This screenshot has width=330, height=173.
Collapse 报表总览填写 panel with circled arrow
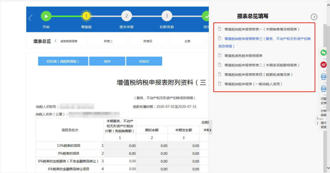pos(314,17)
